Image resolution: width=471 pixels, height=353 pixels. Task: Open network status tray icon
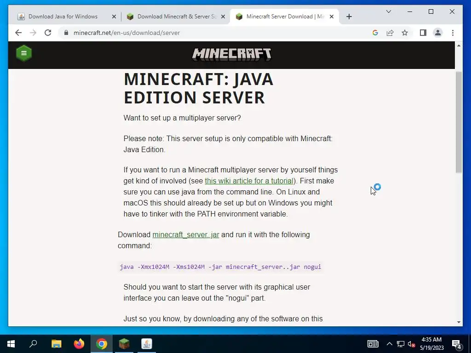tap(401, 344)
